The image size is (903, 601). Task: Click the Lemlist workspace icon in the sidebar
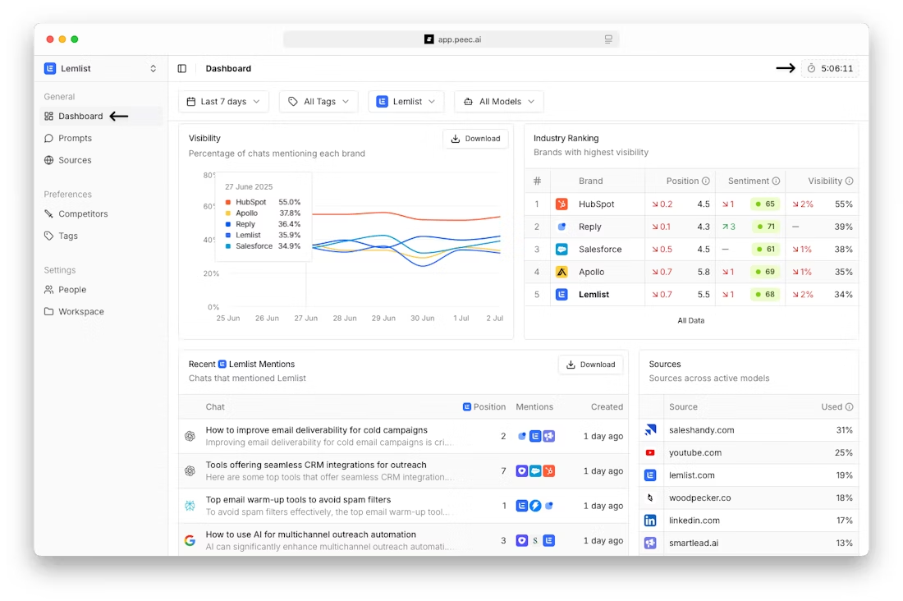click(x=50, y=68)
